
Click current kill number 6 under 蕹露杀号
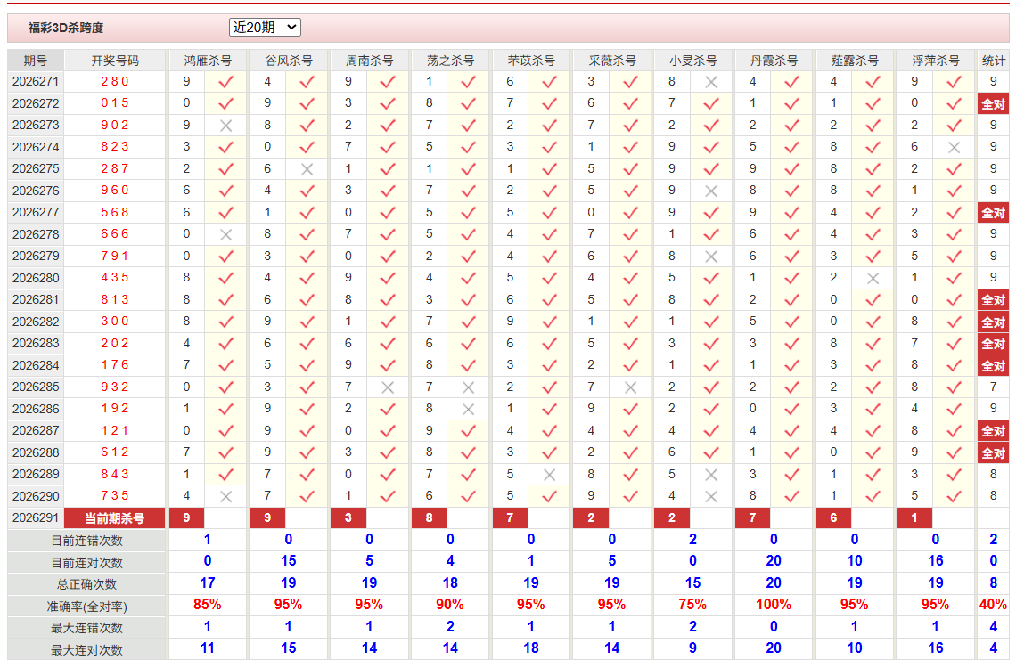[833, 517]
